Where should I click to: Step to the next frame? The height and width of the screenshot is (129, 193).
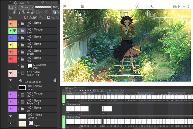[x=88, y=91]
